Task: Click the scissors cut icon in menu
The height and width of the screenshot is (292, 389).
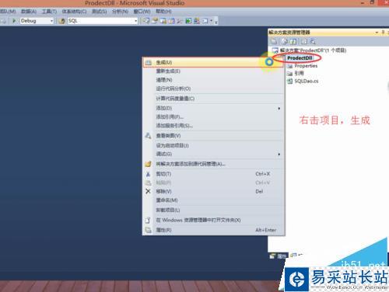Action: [148, 174]
